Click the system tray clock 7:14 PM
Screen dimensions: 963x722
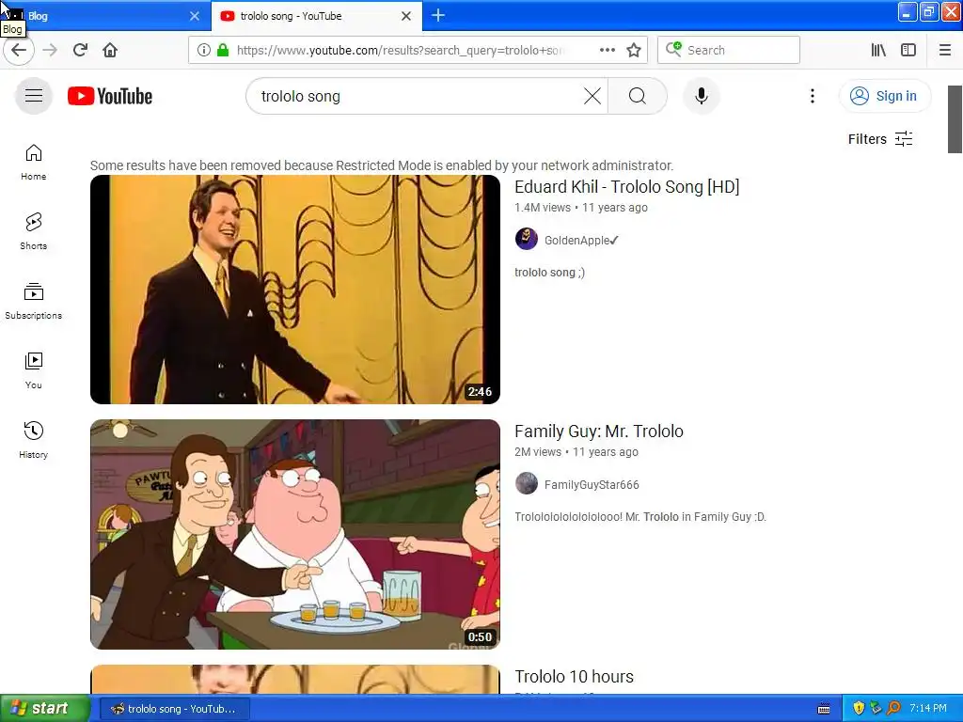928,708
